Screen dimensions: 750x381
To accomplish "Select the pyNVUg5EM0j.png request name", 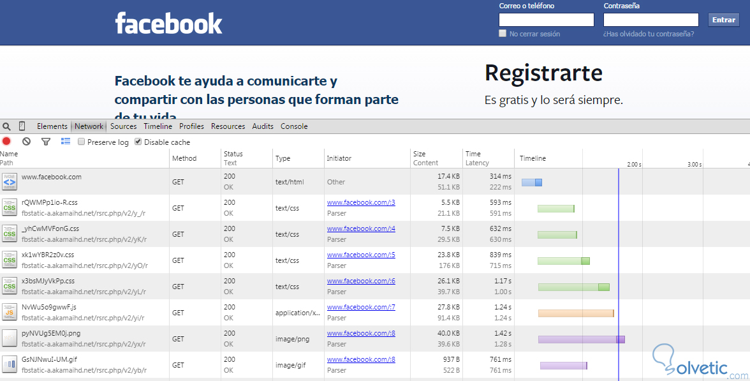I will [51, 333].
